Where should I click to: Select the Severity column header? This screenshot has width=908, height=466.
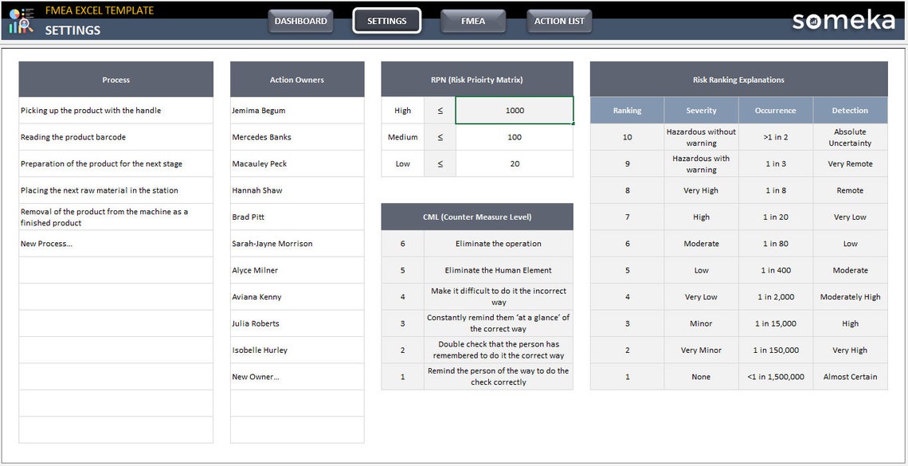(x=701, y=110)
